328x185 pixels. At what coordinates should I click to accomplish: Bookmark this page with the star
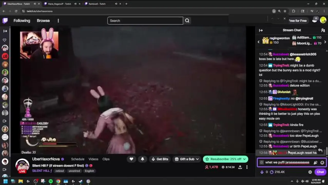285,11
